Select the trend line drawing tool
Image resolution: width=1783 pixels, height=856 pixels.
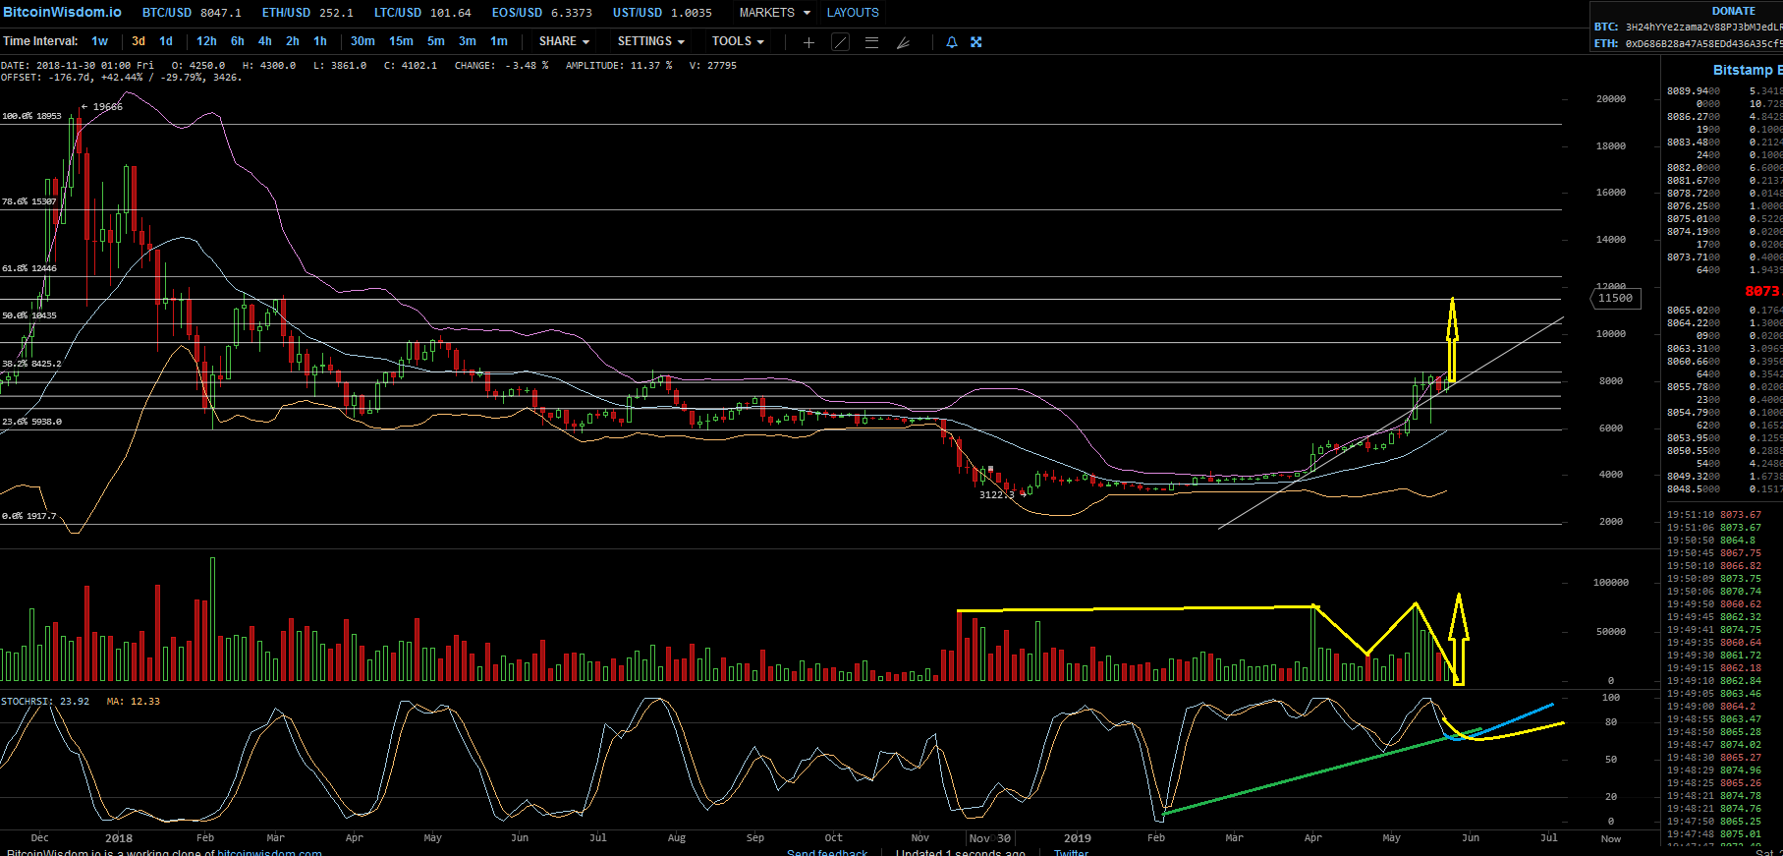click(841, 42)
